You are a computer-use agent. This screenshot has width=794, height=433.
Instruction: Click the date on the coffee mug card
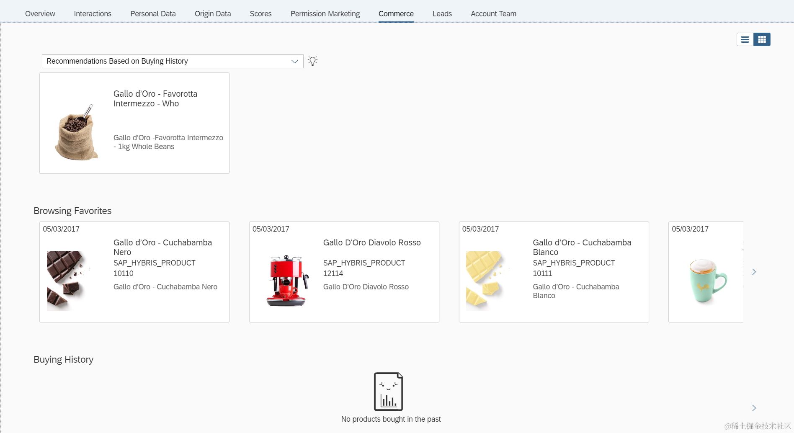(x=690, y=229)
